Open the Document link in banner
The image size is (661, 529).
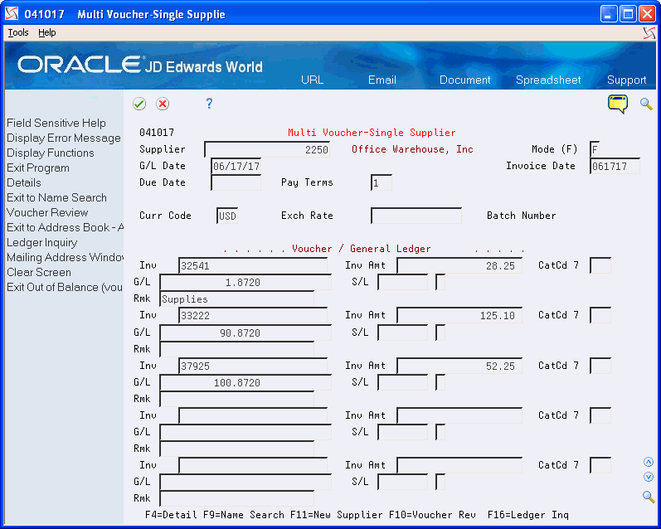click(464, 80)
